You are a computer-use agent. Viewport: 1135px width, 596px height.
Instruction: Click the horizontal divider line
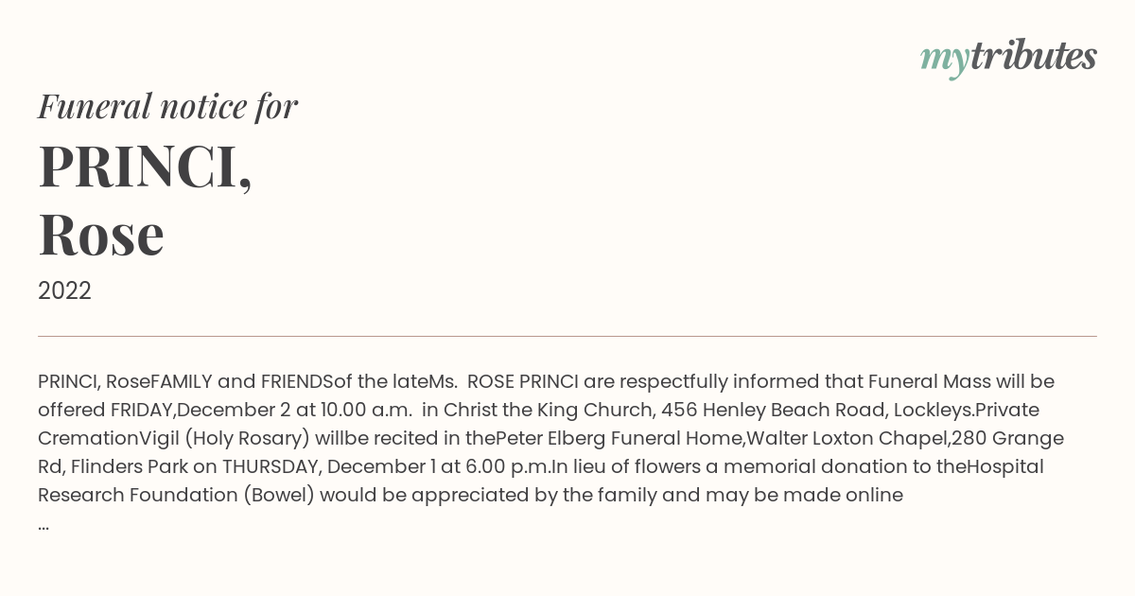coord(567,336)
